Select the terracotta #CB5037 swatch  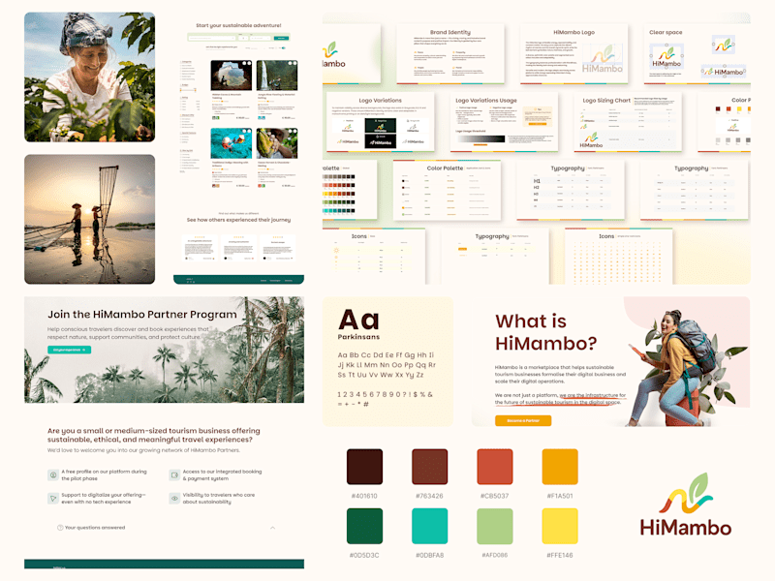pos(495,467)
